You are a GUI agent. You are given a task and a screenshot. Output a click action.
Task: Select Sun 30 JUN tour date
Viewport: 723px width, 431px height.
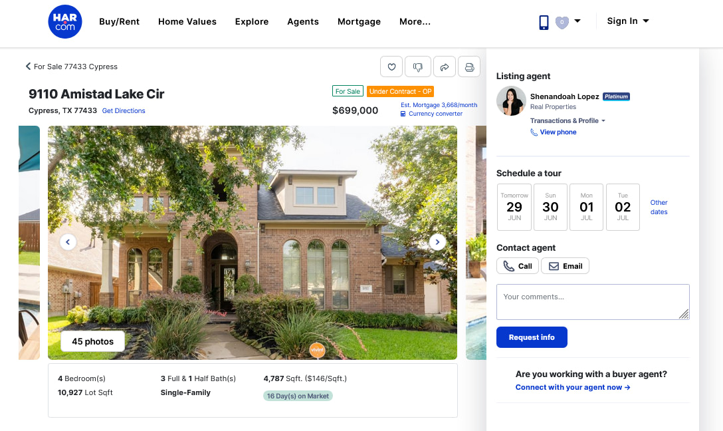point(550,208)
